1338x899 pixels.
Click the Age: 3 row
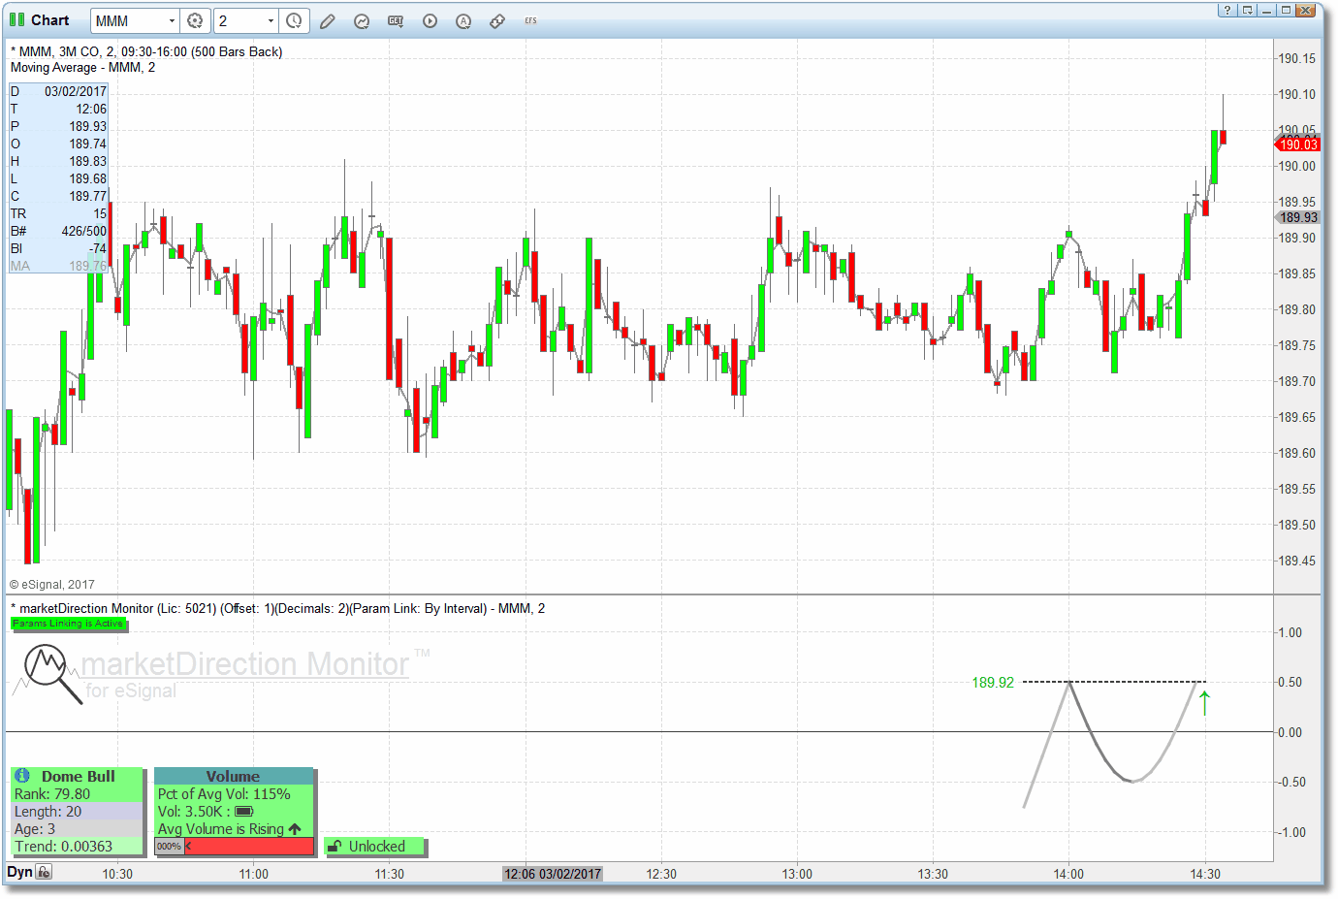coord(78,829)
